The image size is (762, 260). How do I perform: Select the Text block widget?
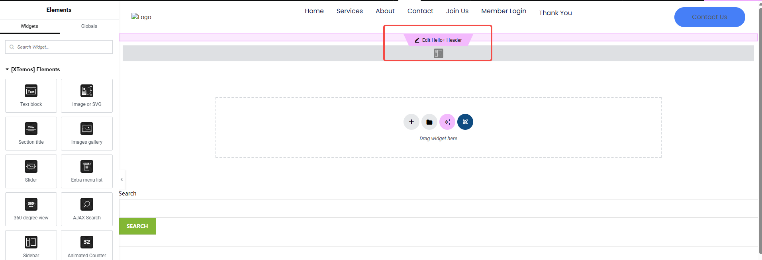[31, 96]
